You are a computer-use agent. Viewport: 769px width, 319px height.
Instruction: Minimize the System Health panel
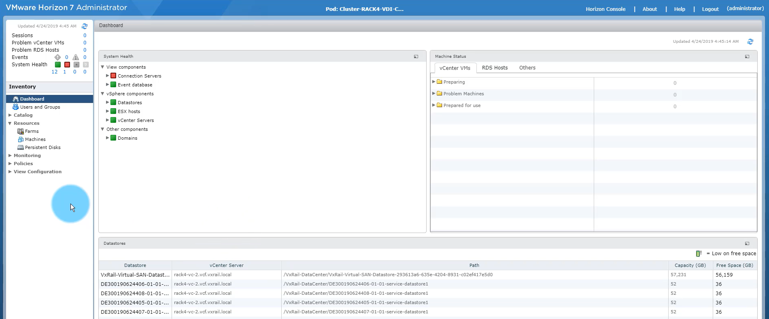click(x=416, y=57)
